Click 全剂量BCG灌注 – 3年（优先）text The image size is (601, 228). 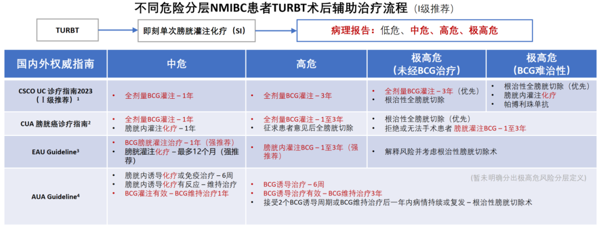click(x=432, y=91)
